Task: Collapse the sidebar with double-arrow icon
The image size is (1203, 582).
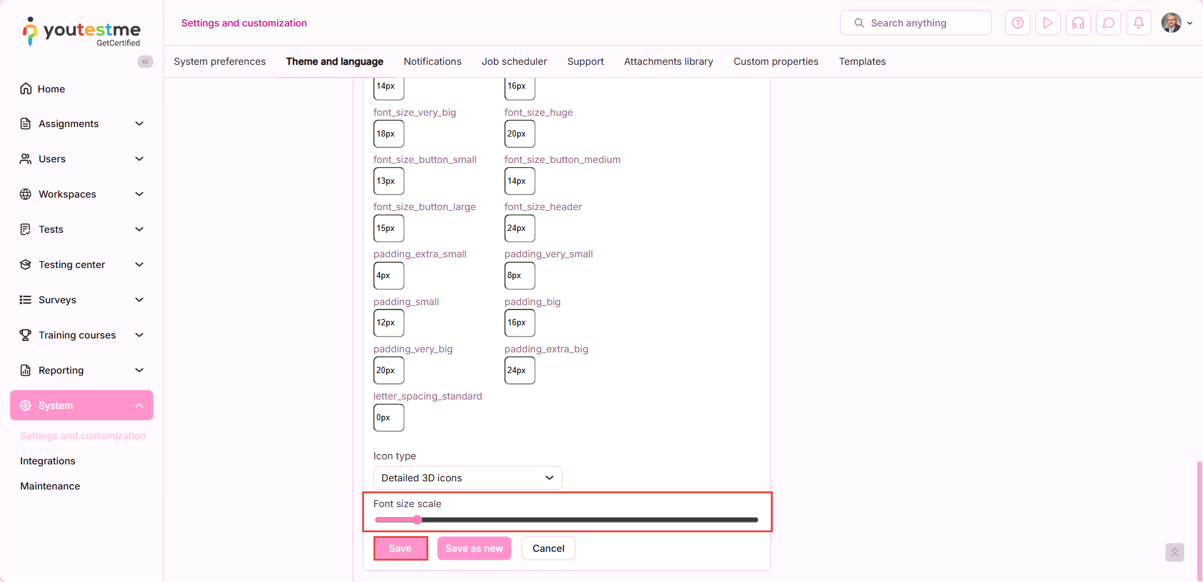Action: [x=145, y=62]
